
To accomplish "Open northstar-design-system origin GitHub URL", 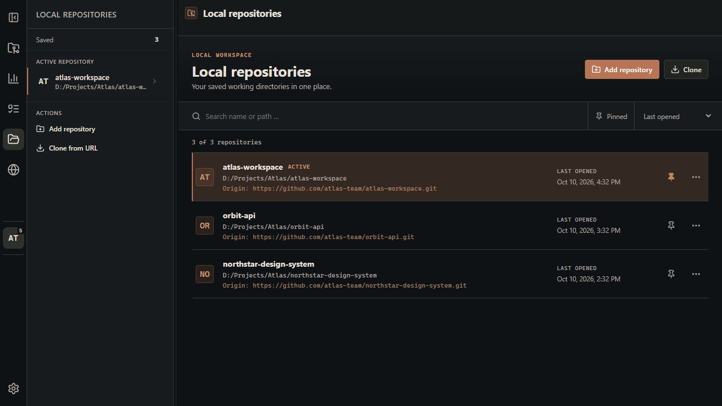I will click(359, 285).
